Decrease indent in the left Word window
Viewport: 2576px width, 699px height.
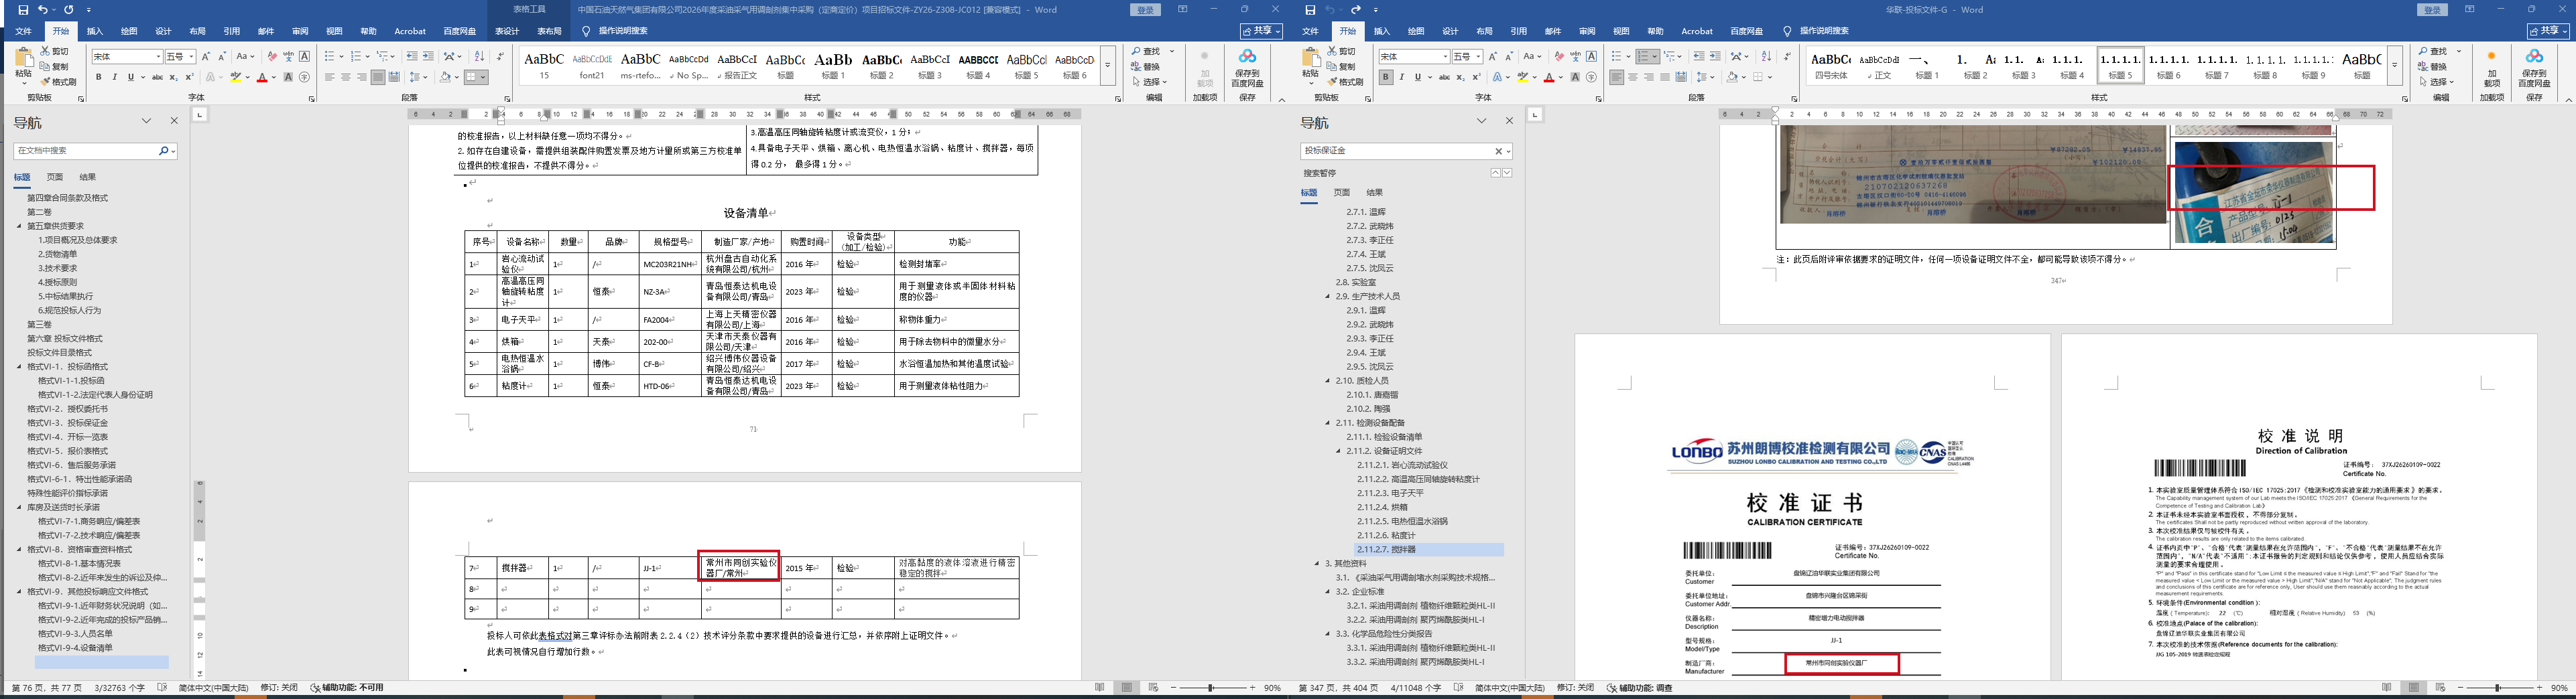point(412,57)
